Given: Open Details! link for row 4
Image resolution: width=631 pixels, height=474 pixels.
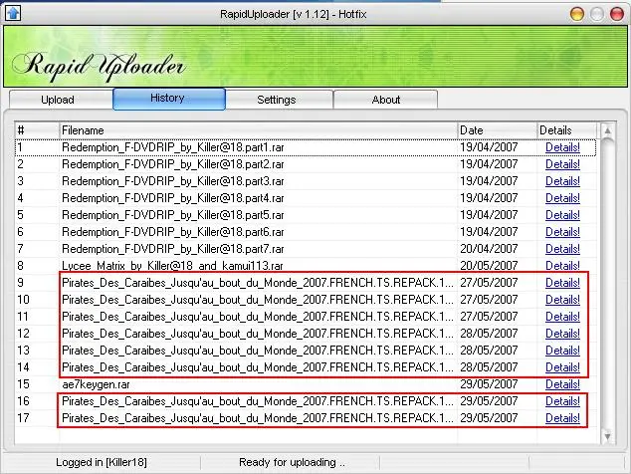Looking at the screenshot, I should pyautogui.click(x=562, y=198).
